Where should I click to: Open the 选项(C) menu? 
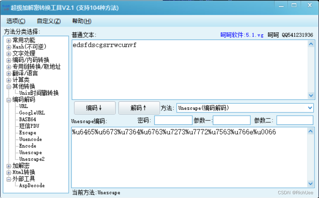[x=15, y=21]
